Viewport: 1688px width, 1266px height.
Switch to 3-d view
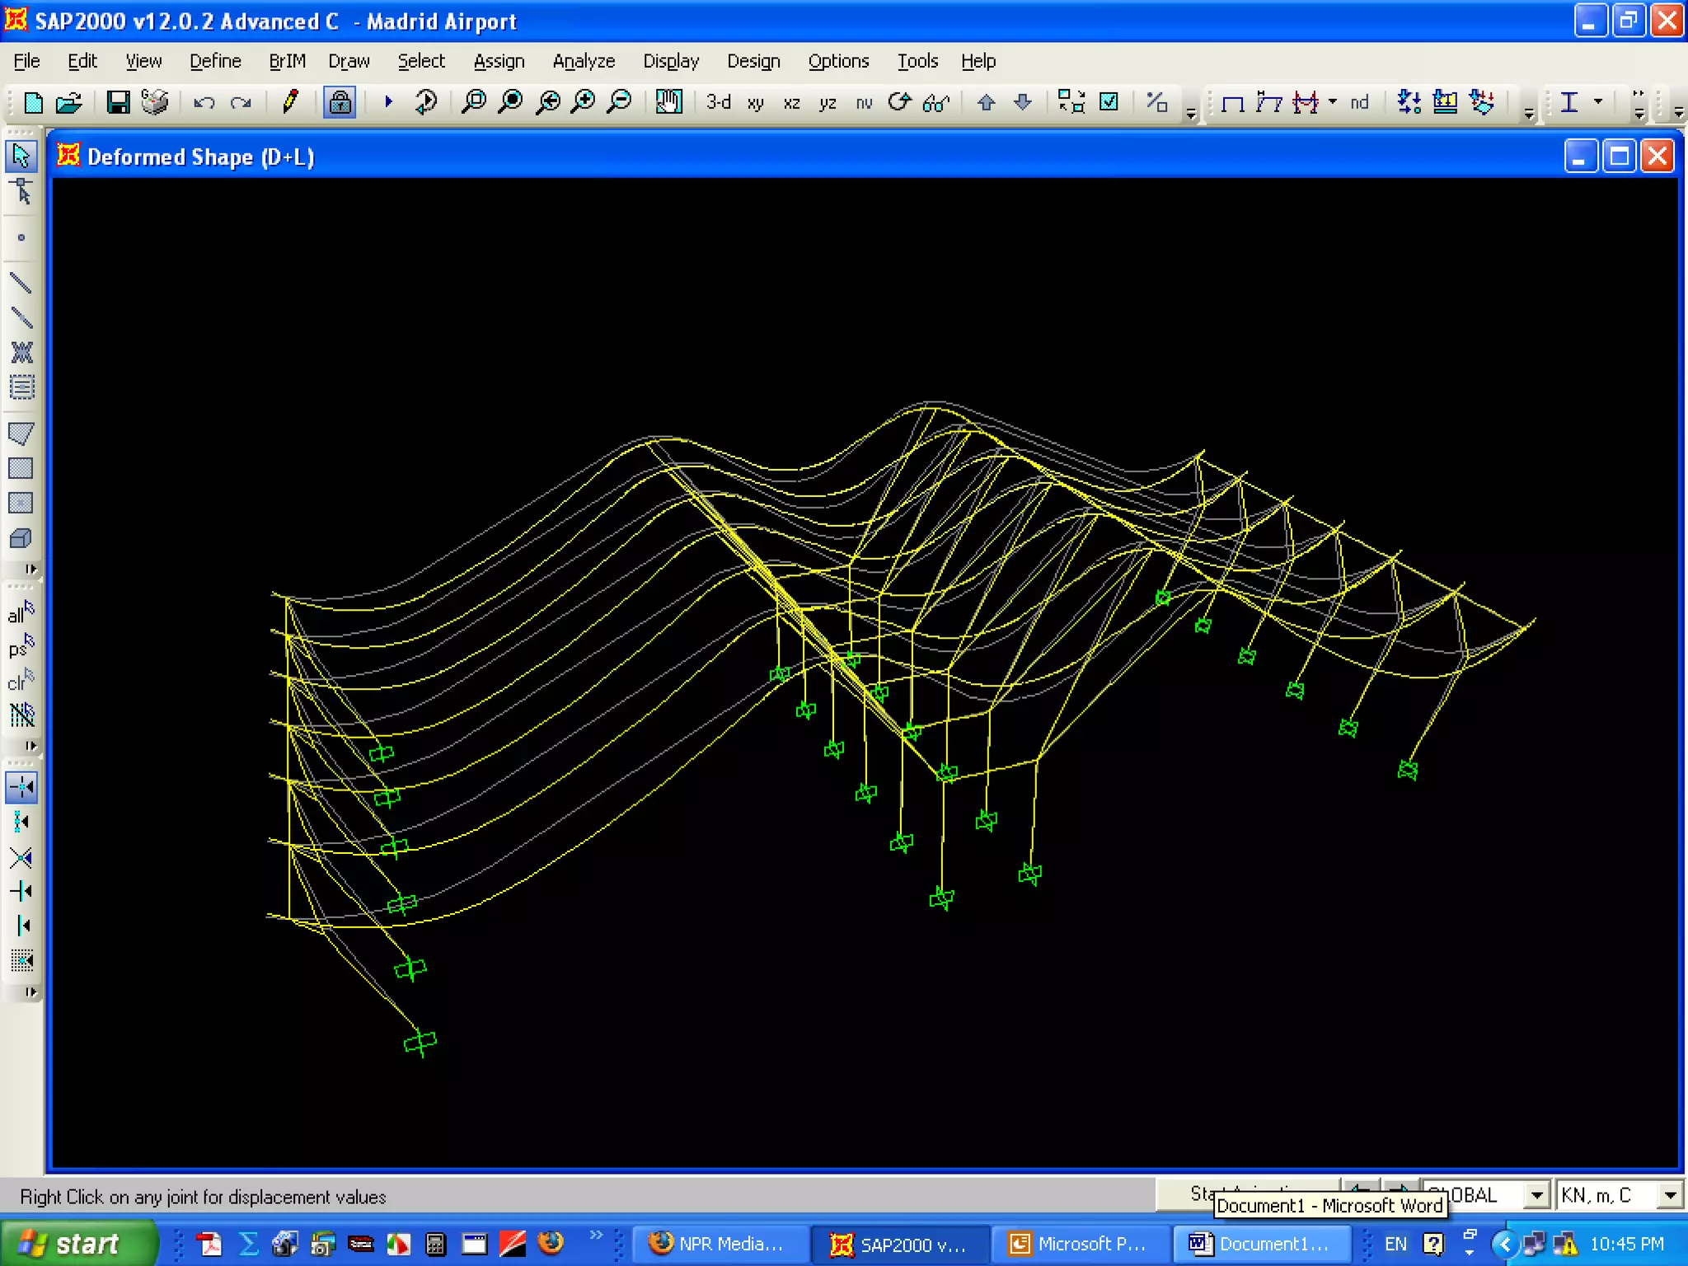point(719,102)
